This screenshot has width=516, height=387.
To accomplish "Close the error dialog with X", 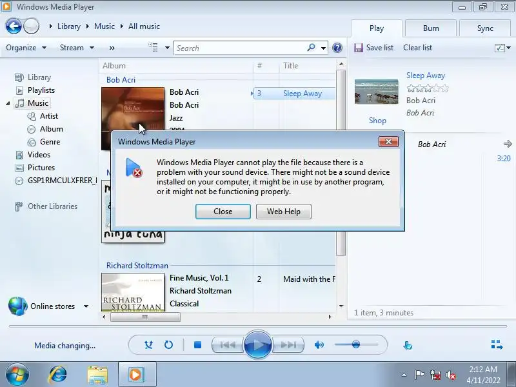I will coord(388,141).
